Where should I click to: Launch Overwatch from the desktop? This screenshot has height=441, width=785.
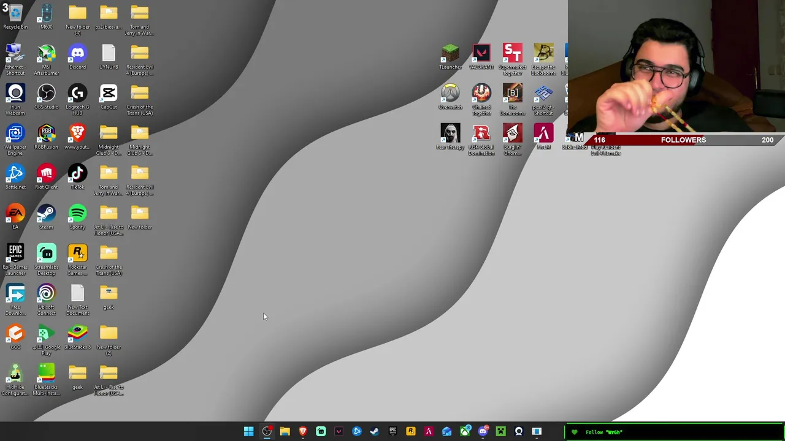(x=450, y=97)
